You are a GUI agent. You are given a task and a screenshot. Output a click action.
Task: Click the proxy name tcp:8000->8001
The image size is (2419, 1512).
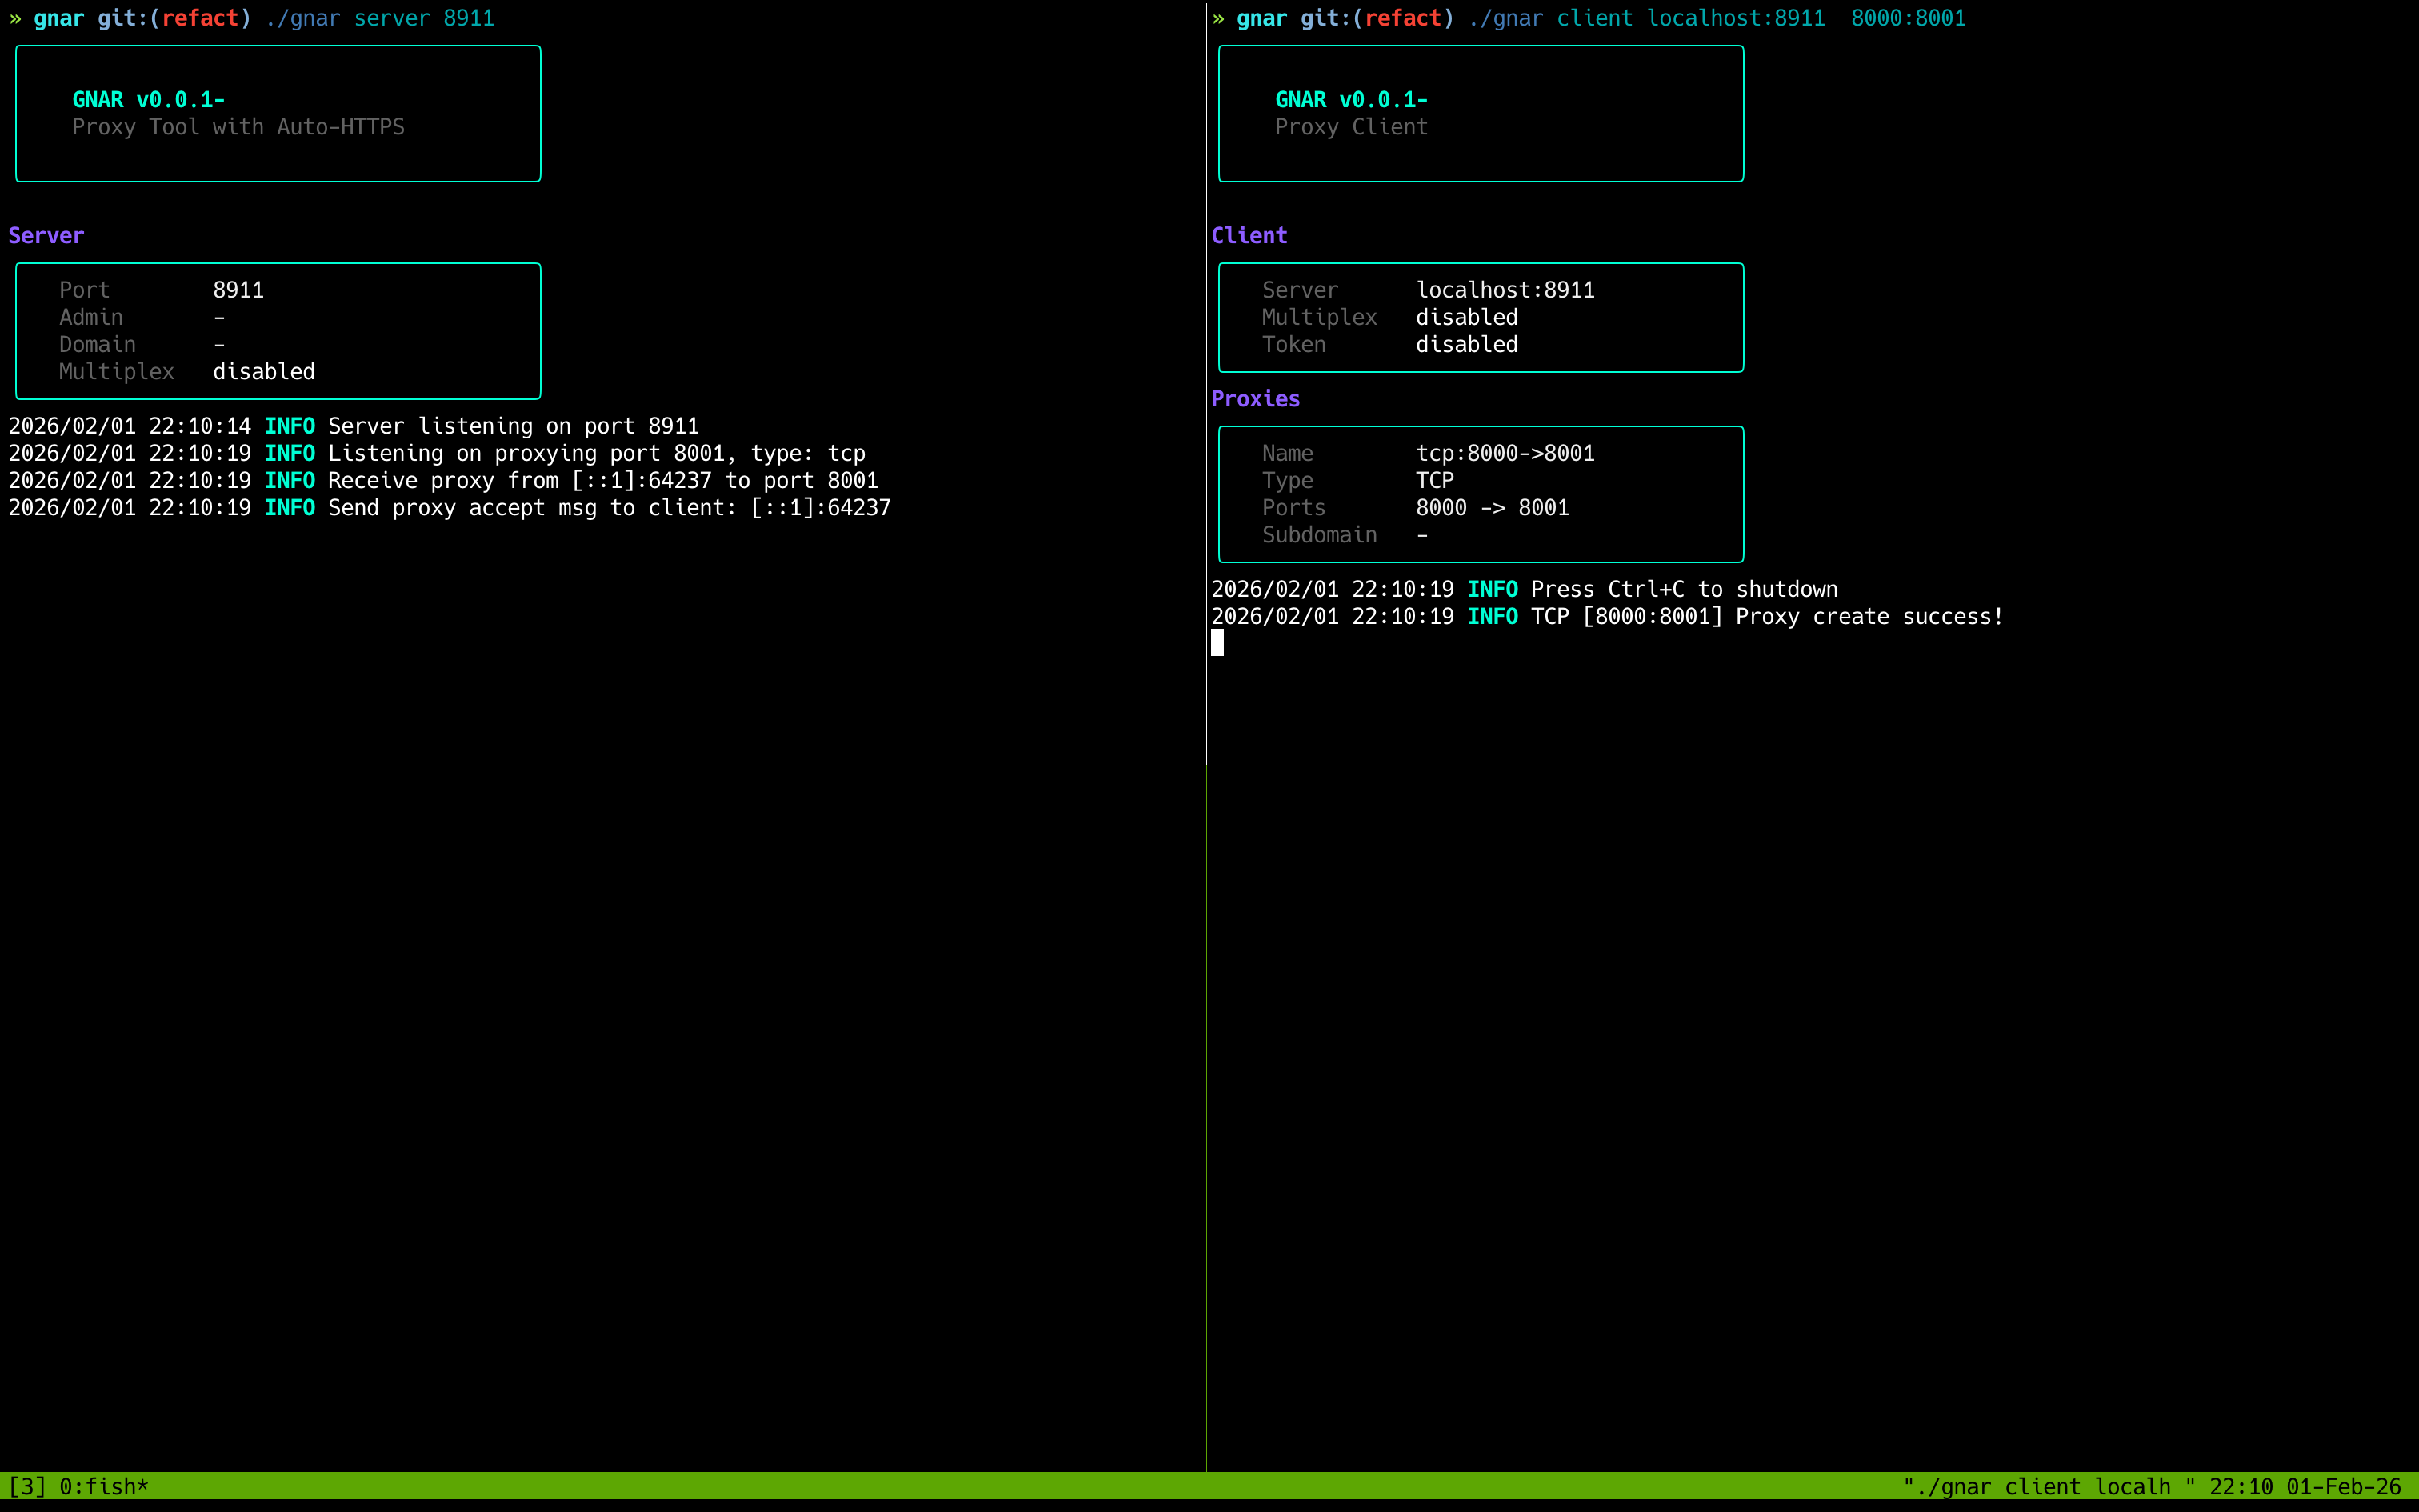click(1505, 453)
